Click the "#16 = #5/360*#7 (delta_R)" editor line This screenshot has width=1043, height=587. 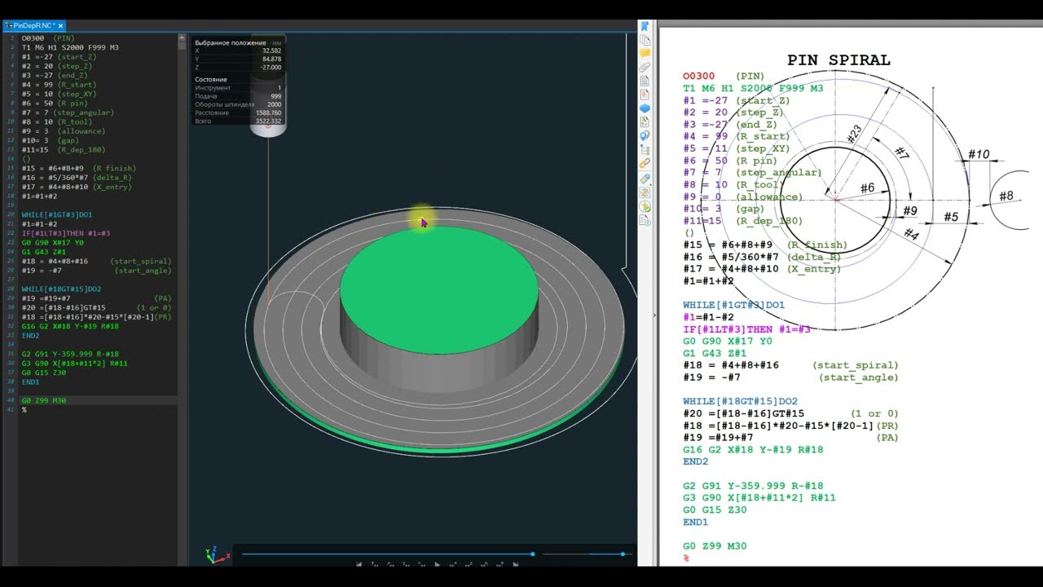pos(77,178)
